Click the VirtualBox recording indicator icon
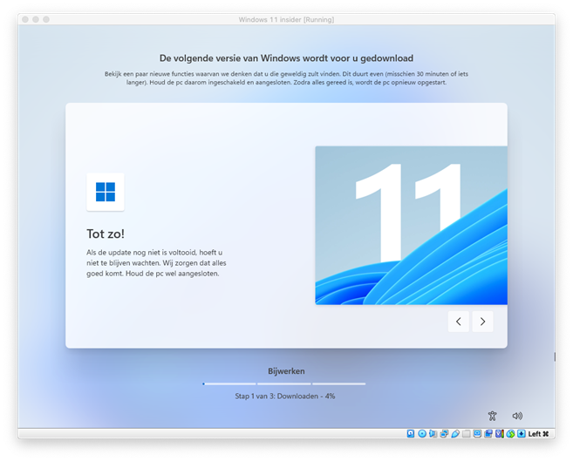 [488, 434]
